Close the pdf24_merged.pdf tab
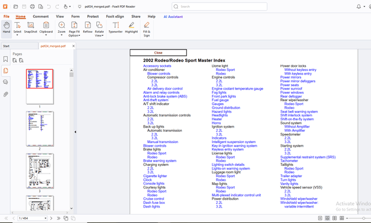The height and width of the screenshot is (223, 371). point(74,46)
